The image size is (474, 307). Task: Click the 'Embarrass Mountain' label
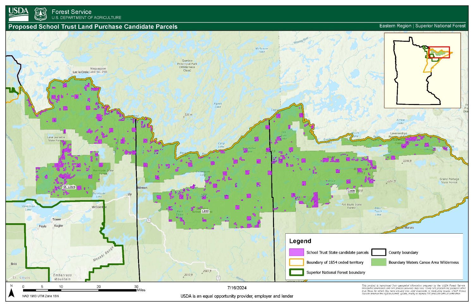pyautogui.click(x=62, y=277)
